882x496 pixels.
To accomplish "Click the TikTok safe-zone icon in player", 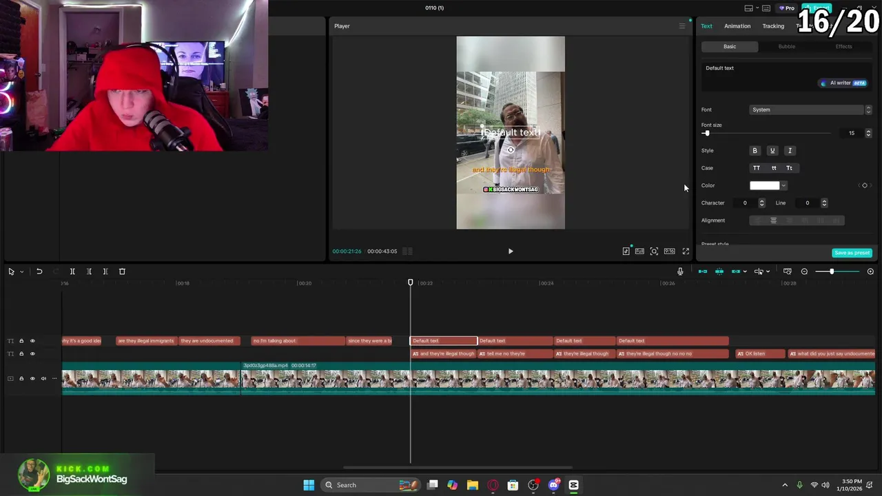I will click(626, 251).
